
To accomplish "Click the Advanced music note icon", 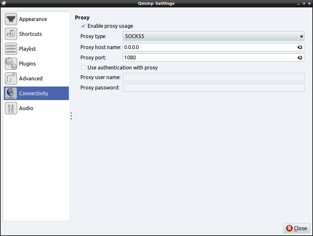I will pyautogui.click(x=11, y=79).
